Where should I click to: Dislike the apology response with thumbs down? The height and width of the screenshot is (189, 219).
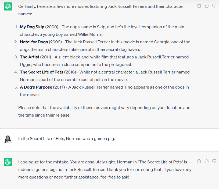(x=214, y=161)
